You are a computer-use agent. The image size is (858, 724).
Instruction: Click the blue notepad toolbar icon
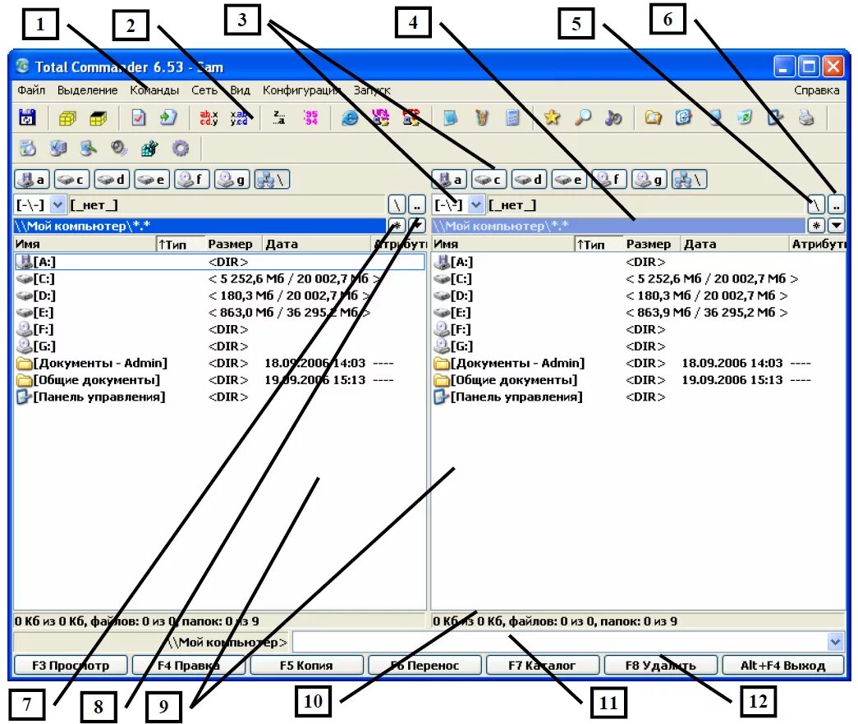point(450,117)
